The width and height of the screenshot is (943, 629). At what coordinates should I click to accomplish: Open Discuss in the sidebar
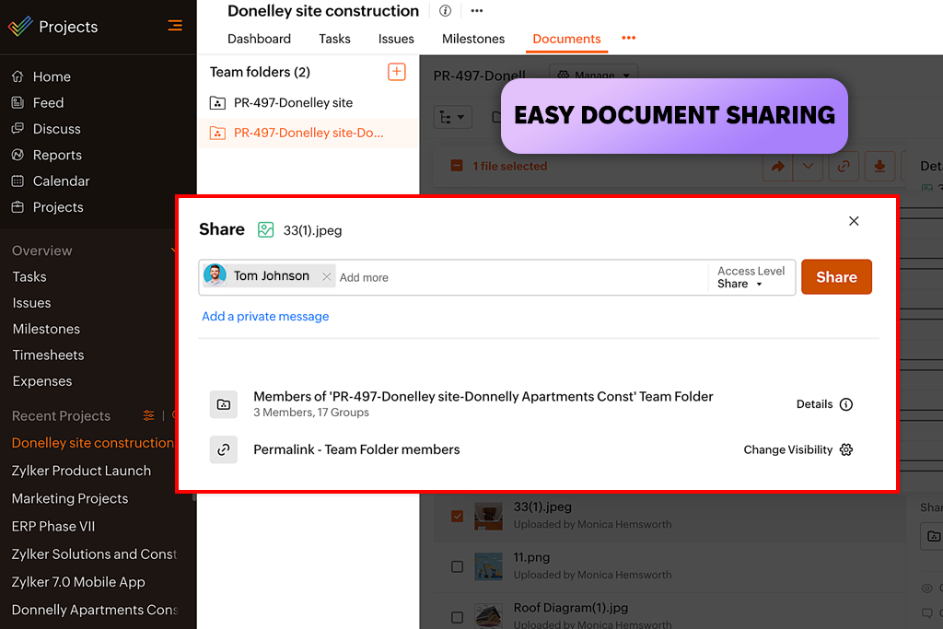[x=56, y=129]
